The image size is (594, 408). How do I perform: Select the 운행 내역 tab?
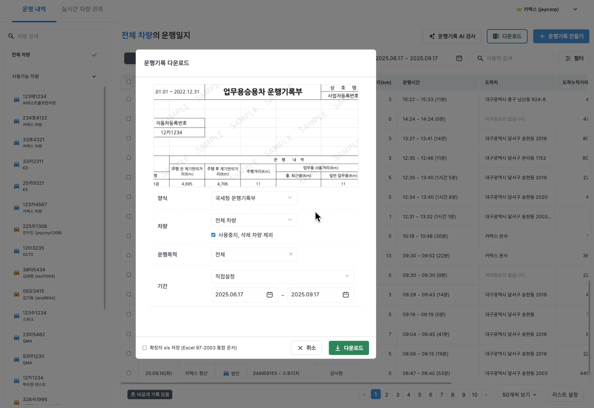(34, 9)
